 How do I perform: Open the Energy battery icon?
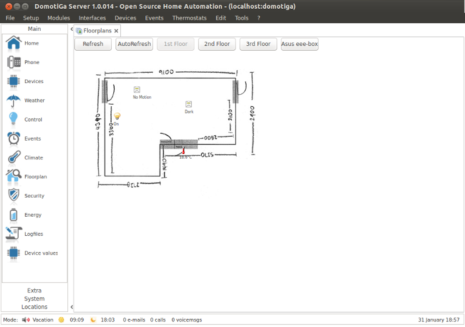point(14,215)
